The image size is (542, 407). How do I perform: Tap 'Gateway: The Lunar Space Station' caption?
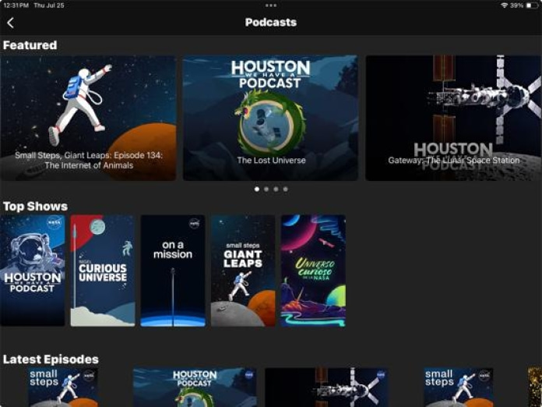pyautogui.click(x=453, y=161)
